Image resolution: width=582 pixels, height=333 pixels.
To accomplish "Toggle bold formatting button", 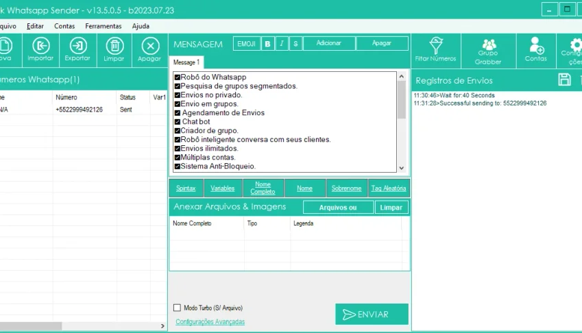I will 267,44.
